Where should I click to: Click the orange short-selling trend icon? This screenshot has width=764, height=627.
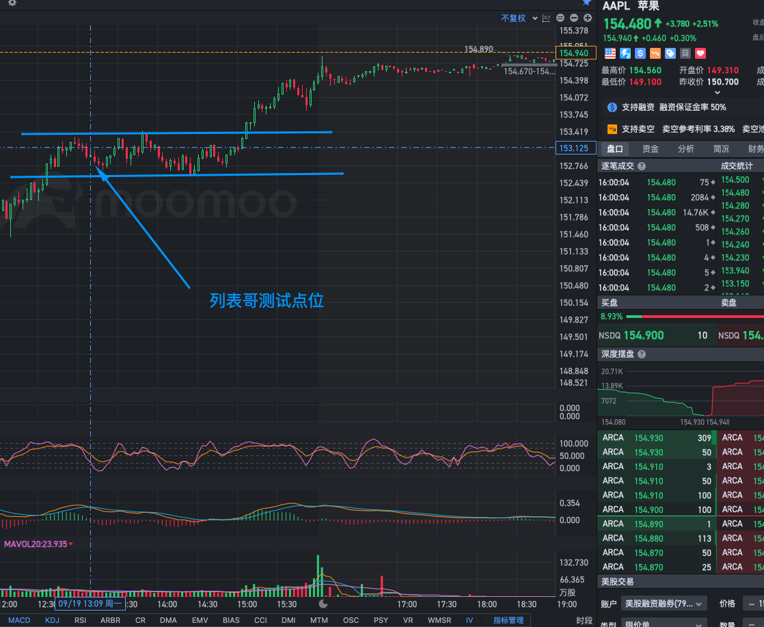click(655, 53)
